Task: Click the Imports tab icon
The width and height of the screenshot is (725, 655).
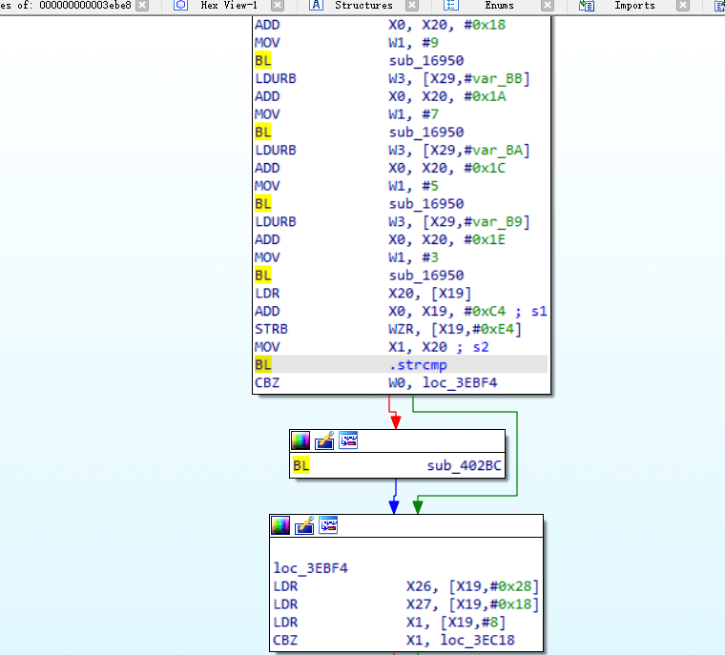Action: (587, 5)
